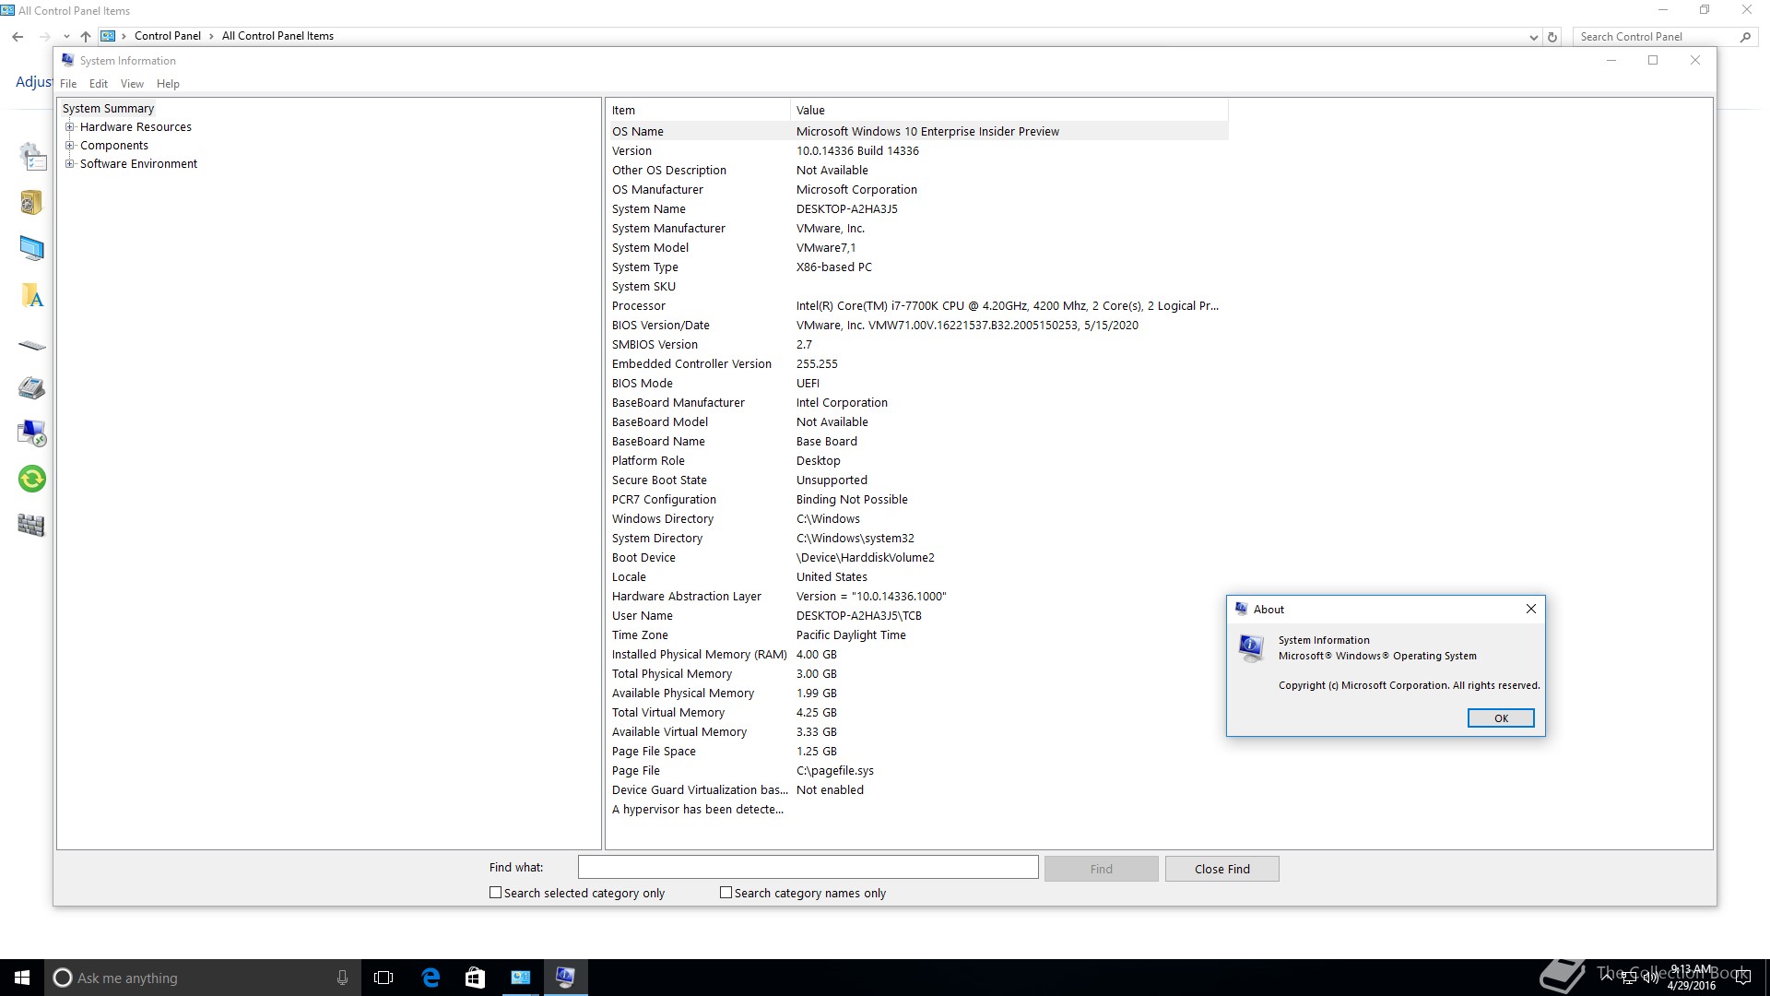This screenshot has height=996, width=1770.
Task: Open the View menu
Action: [x=132, y=84]
